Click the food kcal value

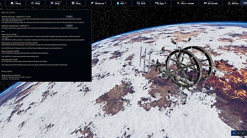(x=99, y=3)
